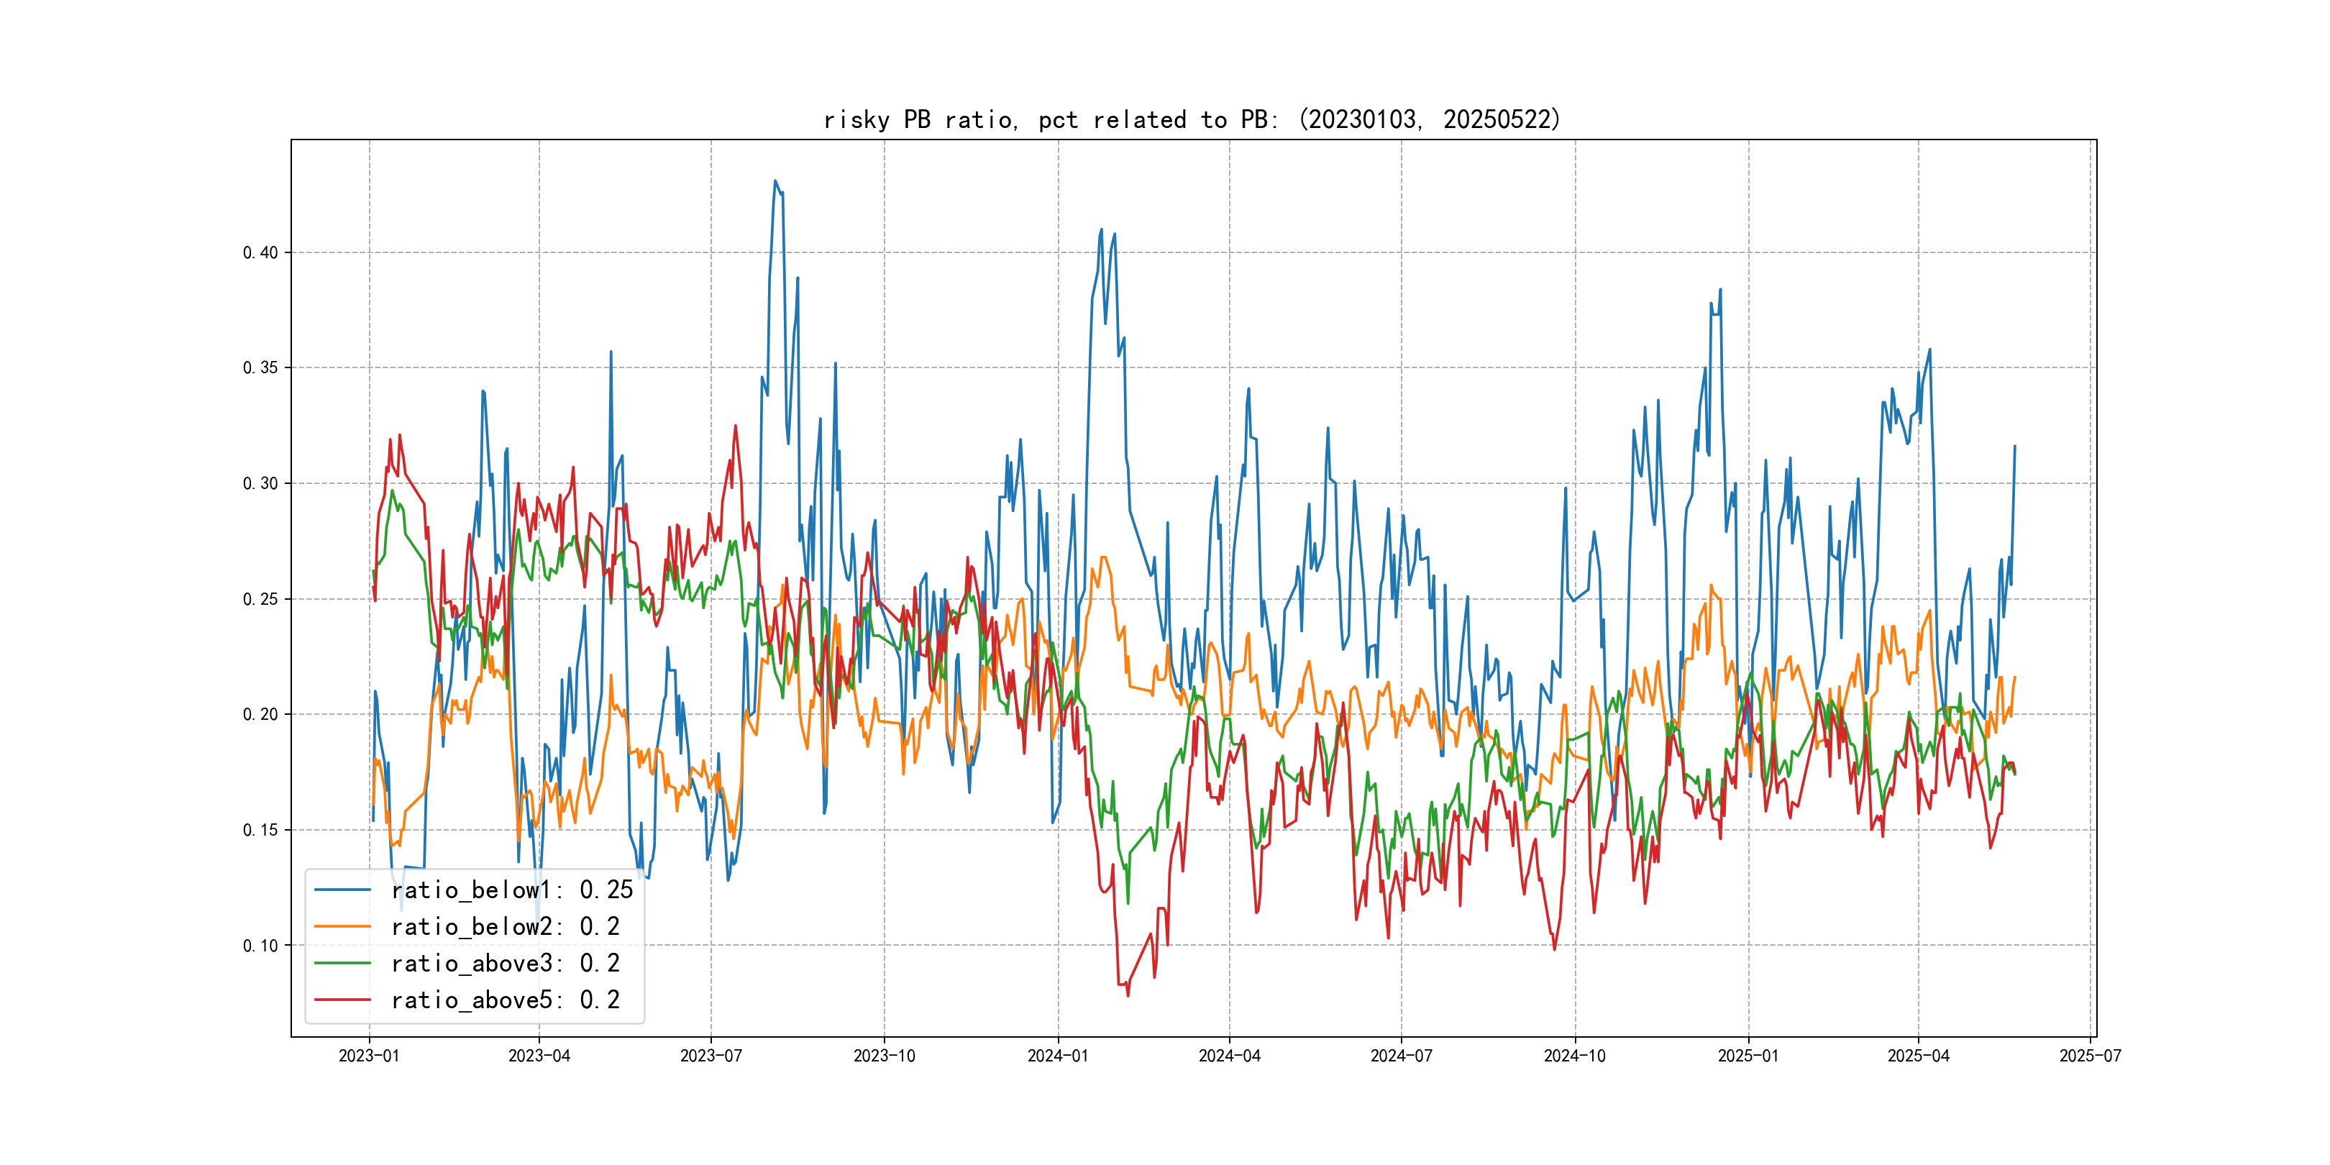Click the ratio_below2 legend label
Screen dimensions: 2330x1165
[505, 927]
